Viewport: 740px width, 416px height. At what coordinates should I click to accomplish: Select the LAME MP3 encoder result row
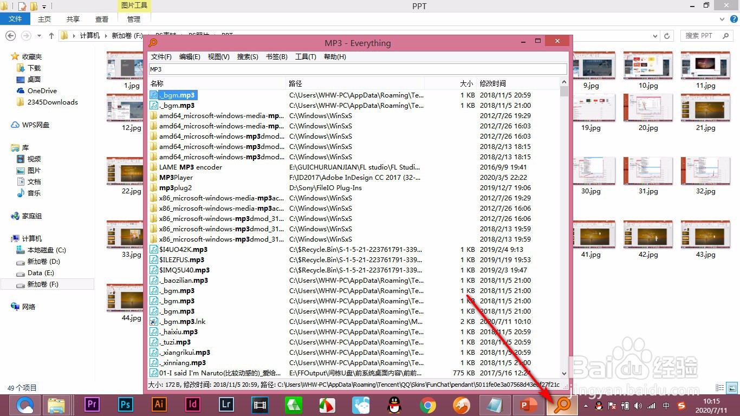(x=354, y=167)
